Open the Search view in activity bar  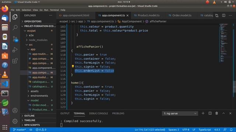coord(15,28)
